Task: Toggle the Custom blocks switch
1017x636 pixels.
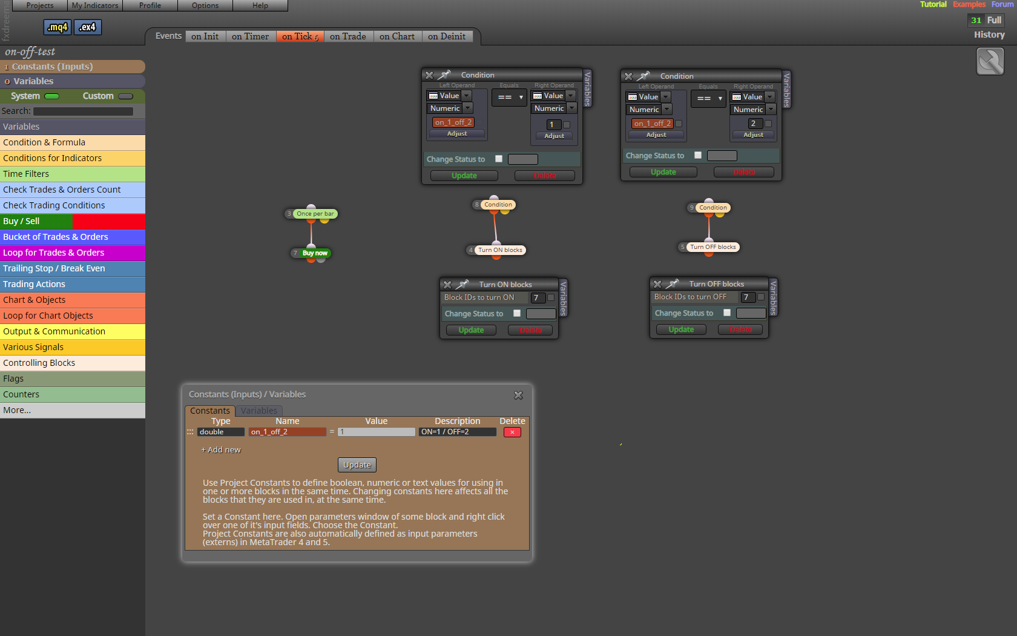Action: click(126, 96)
